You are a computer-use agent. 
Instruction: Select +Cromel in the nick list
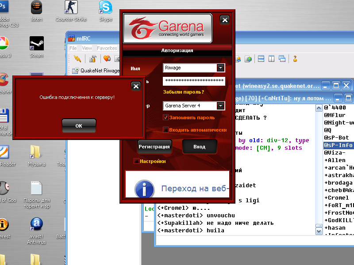point(336,197)
